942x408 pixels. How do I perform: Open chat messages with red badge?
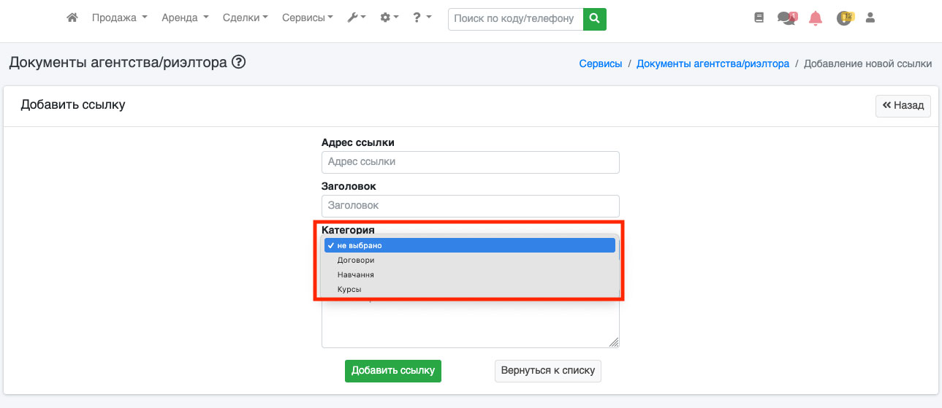click(x=787, y=18)
